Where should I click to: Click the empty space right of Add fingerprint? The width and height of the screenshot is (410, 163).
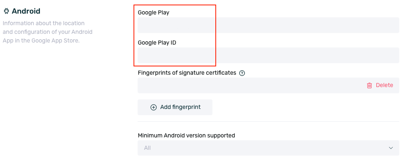306,107
